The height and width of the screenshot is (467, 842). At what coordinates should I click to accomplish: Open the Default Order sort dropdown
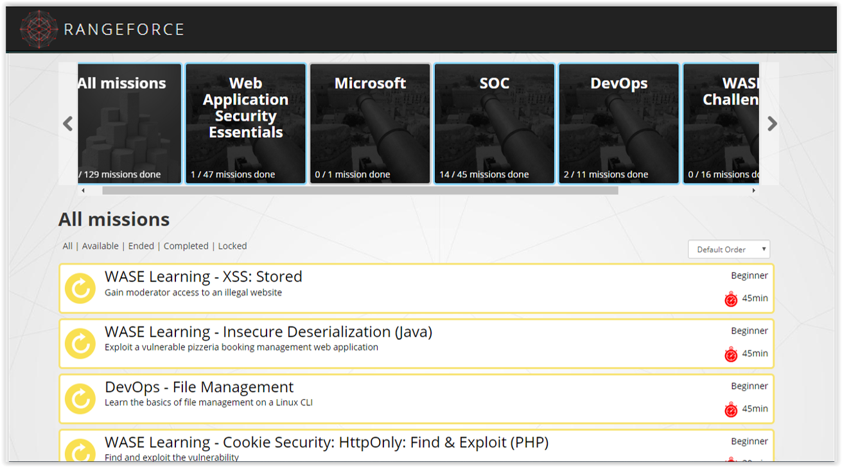click(x=728, y=250)
